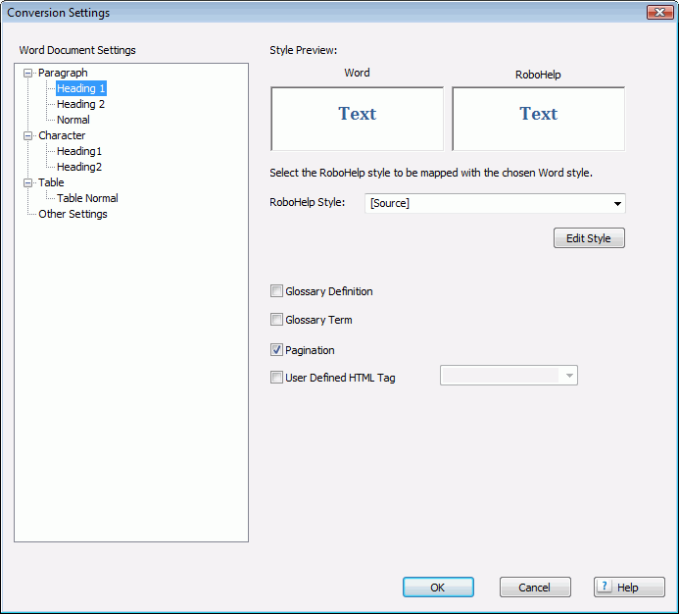Select Heading 1 under Paragraph

pyautogui.click(x=80, y=88)
